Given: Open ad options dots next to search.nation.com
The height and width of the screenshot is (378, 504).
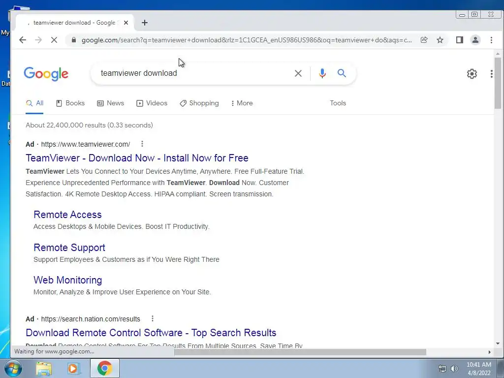Looking at the screenshot, I should point(153,318).
